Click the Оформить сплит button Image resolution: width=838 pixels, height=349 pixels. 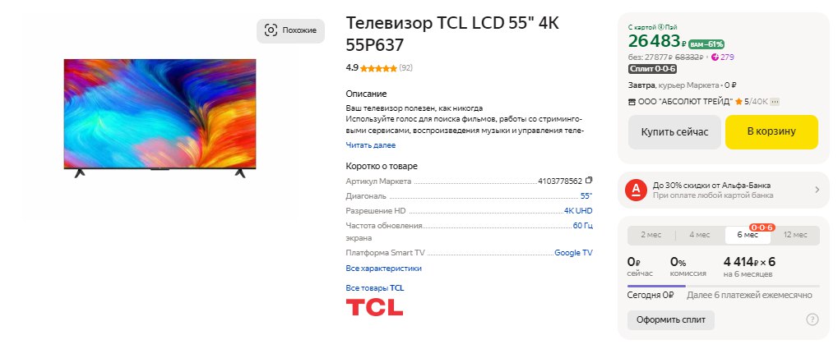click(670, 319)
